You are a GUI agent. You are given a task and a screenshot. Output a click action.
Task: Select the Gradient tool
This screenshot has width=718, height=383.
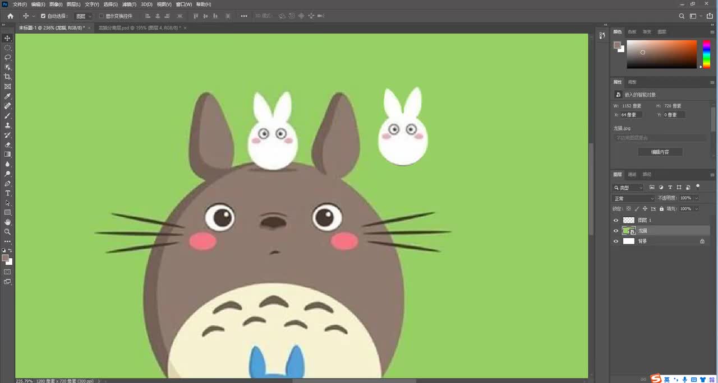point(7,154)
